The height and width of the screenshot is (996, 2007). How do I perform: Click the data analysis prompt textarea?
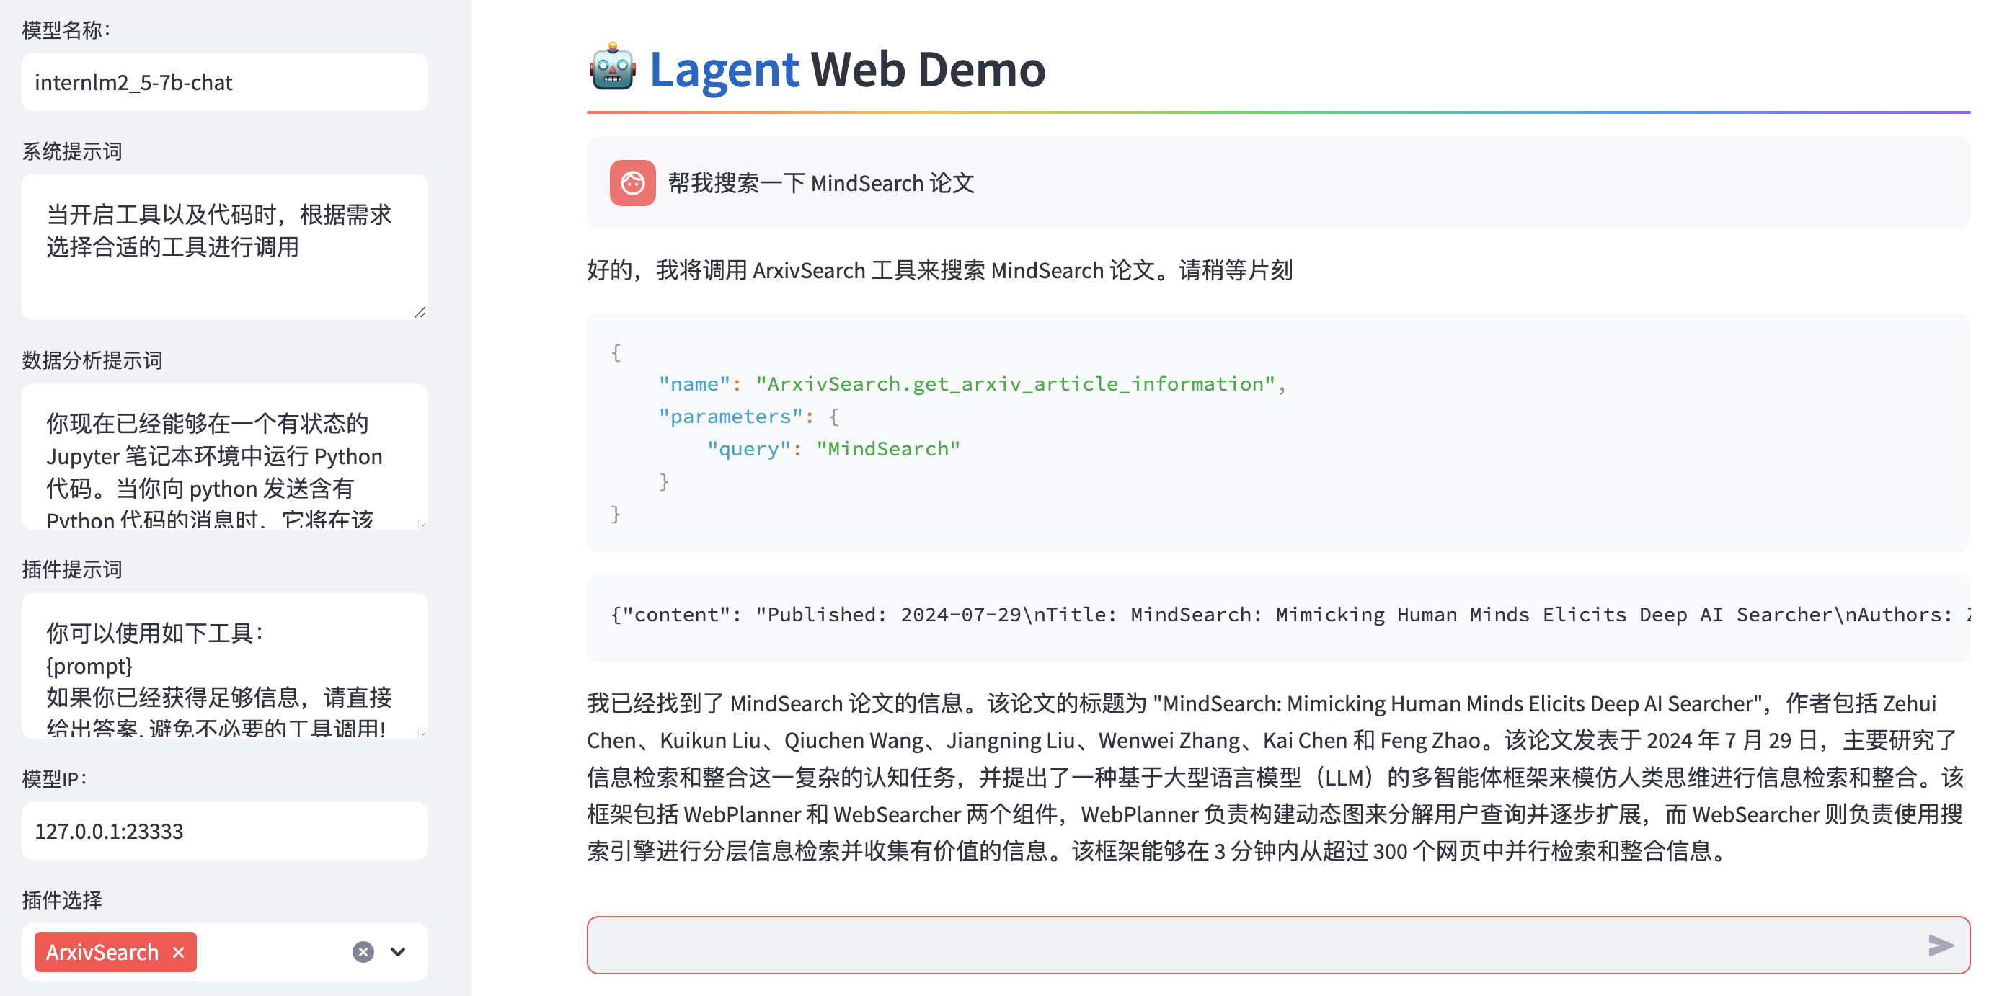pos(224,455)
